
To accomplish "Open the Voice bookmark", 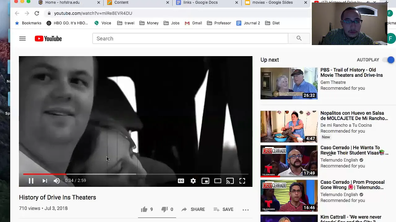I will point(103,23).
